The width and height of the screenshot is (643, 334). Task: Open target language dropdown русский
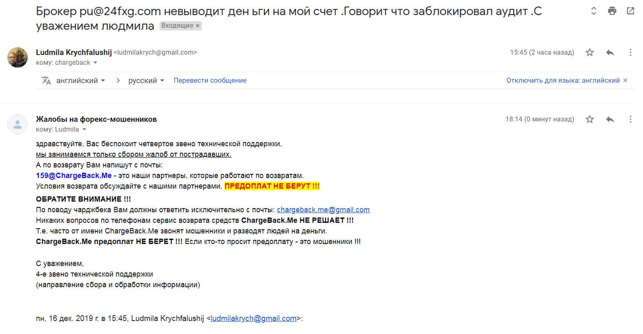tap(146, 81)
